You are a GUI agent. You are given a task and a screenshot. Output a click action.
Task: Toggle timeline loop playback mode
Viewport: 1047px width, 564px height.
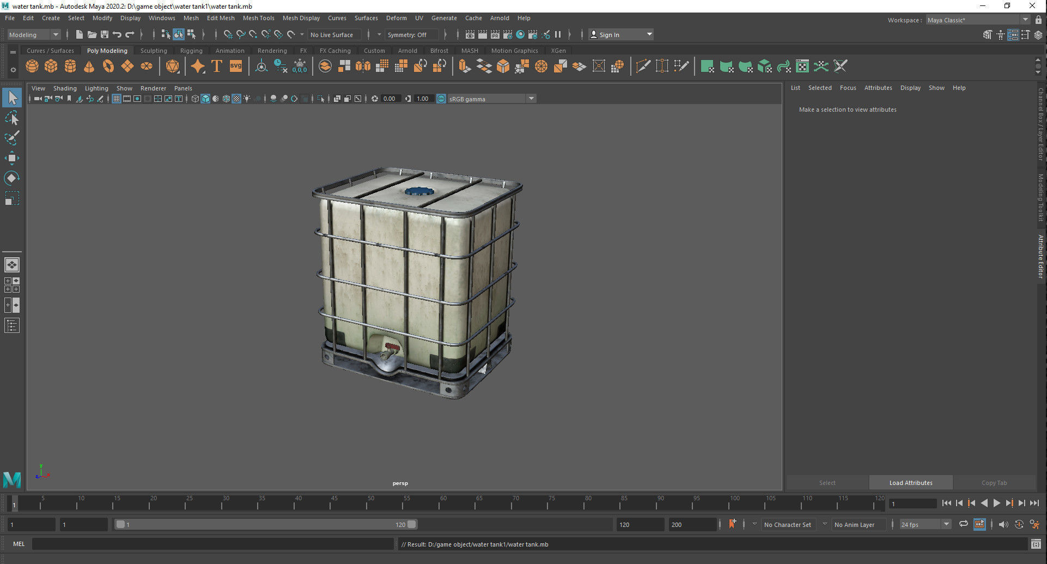963,524
